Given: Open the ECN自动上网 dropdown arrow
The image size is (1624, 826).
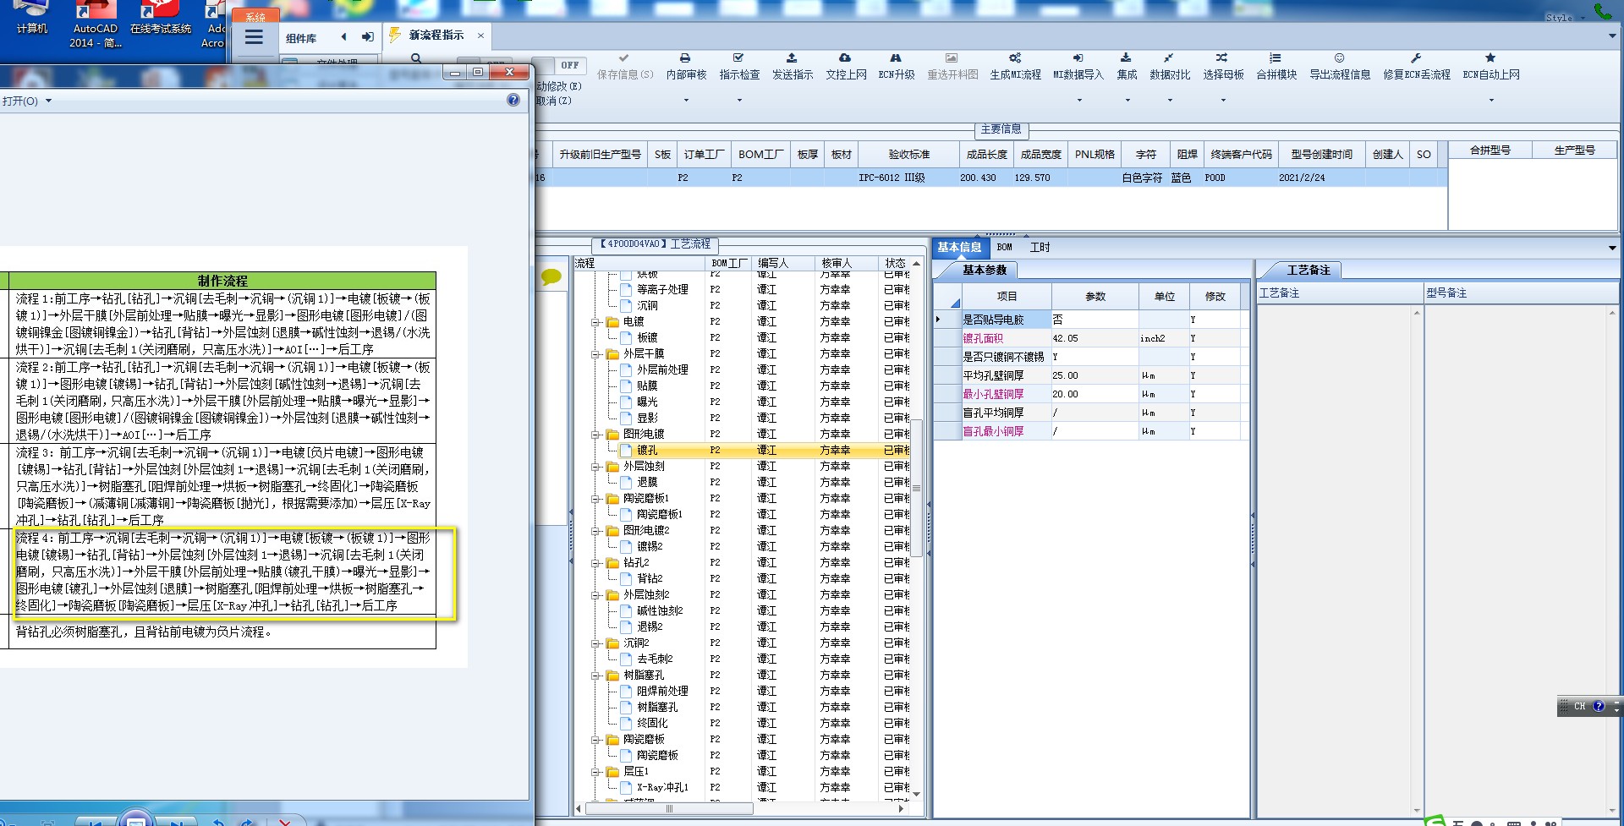Looking at the screenshot, I should 1491,101.
